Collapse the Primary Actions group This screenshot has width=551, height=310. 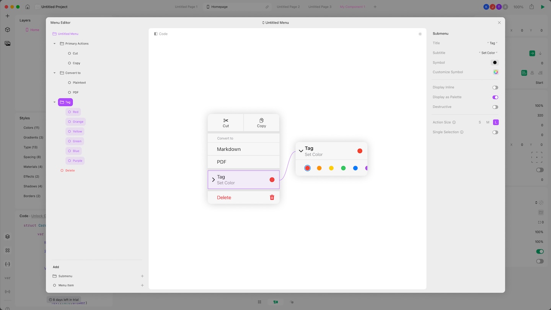(x=55, y=44)
